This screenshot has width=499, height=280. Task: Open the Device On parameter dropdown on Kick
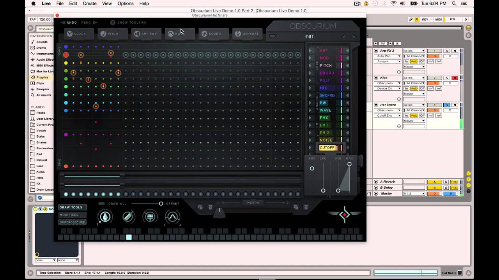point(388,88)
